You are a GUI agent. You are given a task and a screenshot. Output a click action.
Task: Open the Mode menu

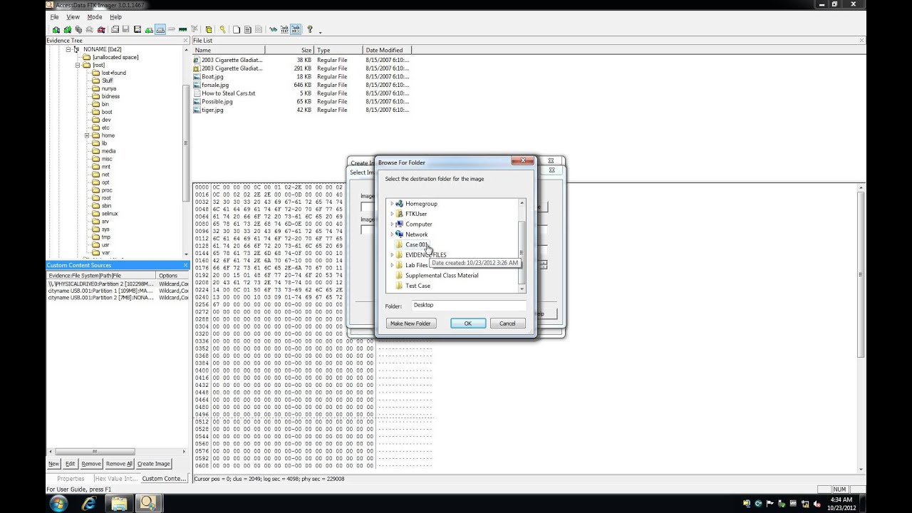click(x=94, y=16)
